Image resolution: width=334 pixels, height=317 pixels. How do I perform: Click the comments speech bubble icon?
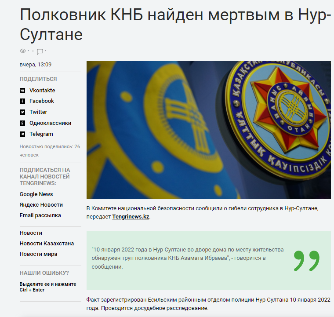[40, 51]
